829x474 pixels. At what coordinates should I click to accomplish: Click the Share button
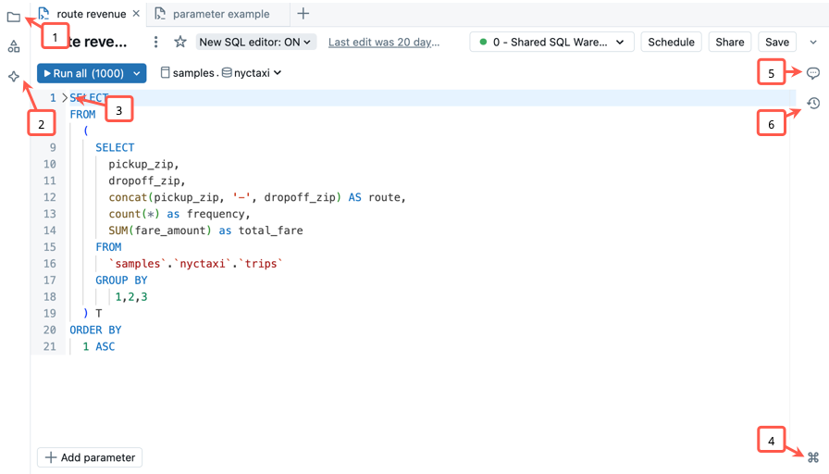(x=730, y=42)
